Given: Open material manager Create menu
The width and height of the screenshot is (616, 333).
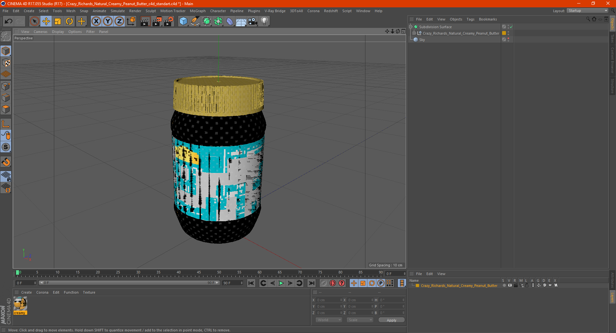Looking at the screenshot, I should [x=26, y=292].
